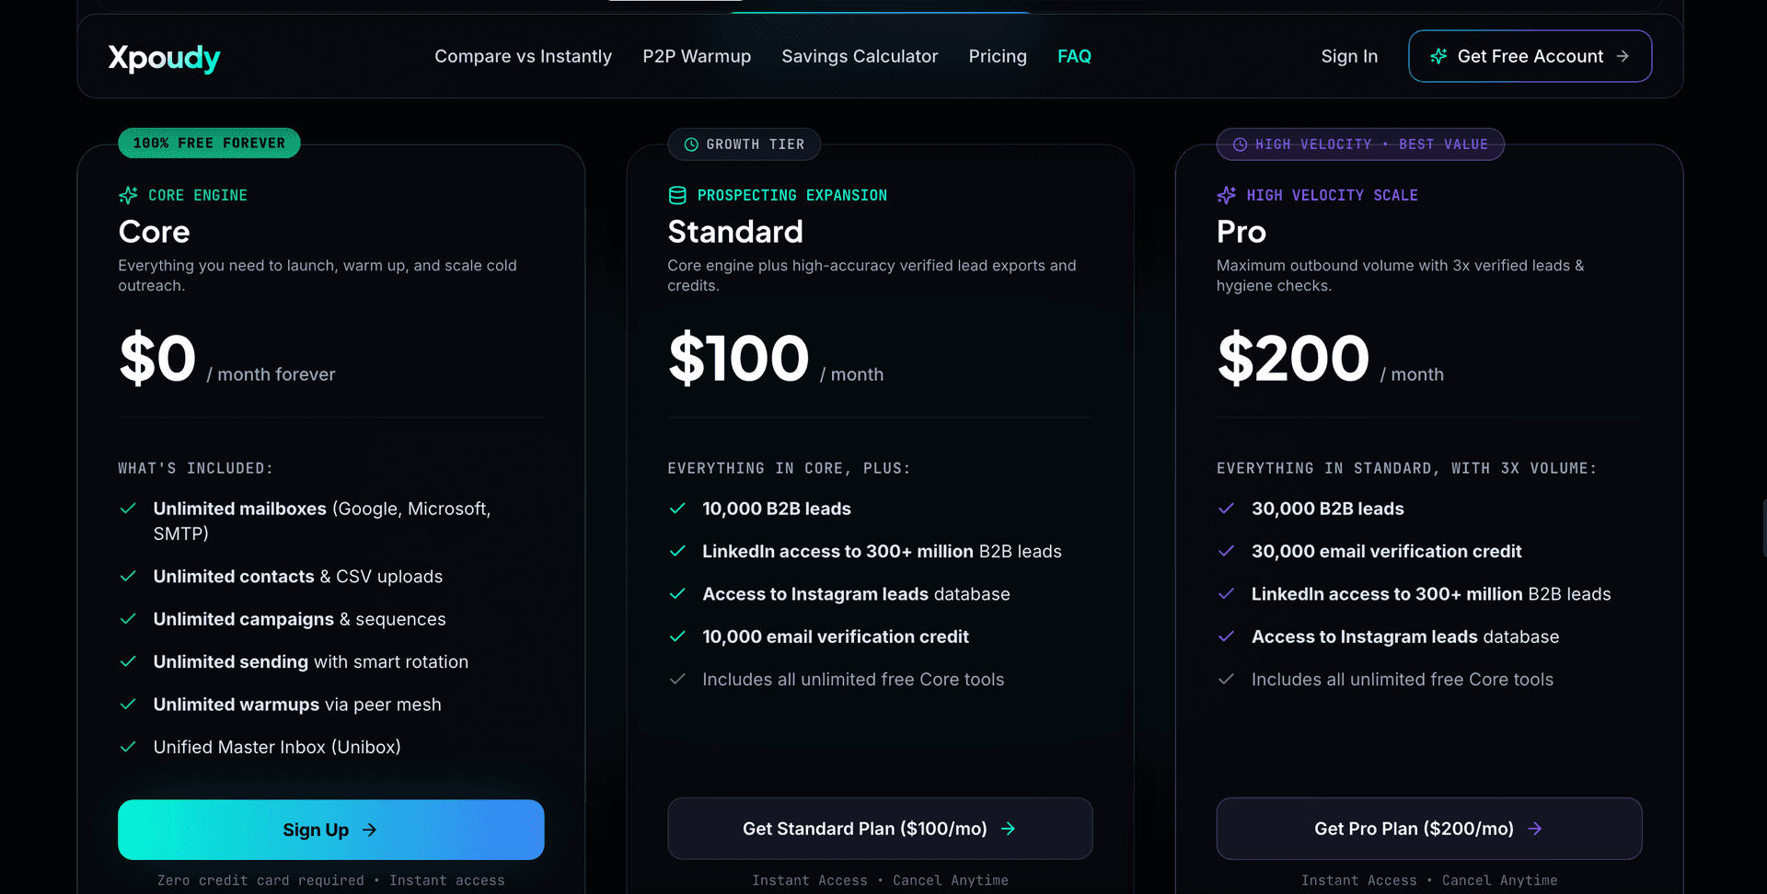
Task: Click clock icon in Growth Tier badge
Action: coord(691,144)
